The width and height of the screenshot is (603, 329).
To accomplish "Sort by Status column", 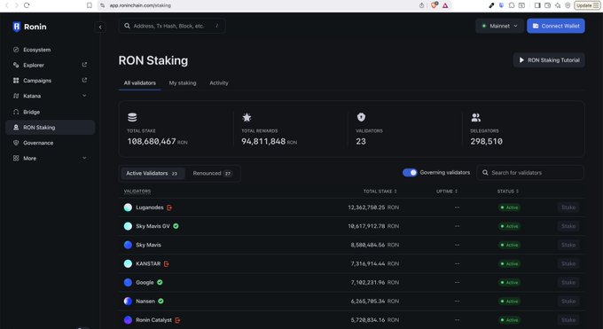I will coord(507,192).
